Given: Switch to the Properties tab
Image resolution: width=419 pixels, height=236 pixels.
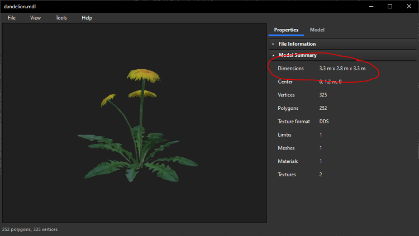Looking at the screenshot, I should [x=286, y=30].
